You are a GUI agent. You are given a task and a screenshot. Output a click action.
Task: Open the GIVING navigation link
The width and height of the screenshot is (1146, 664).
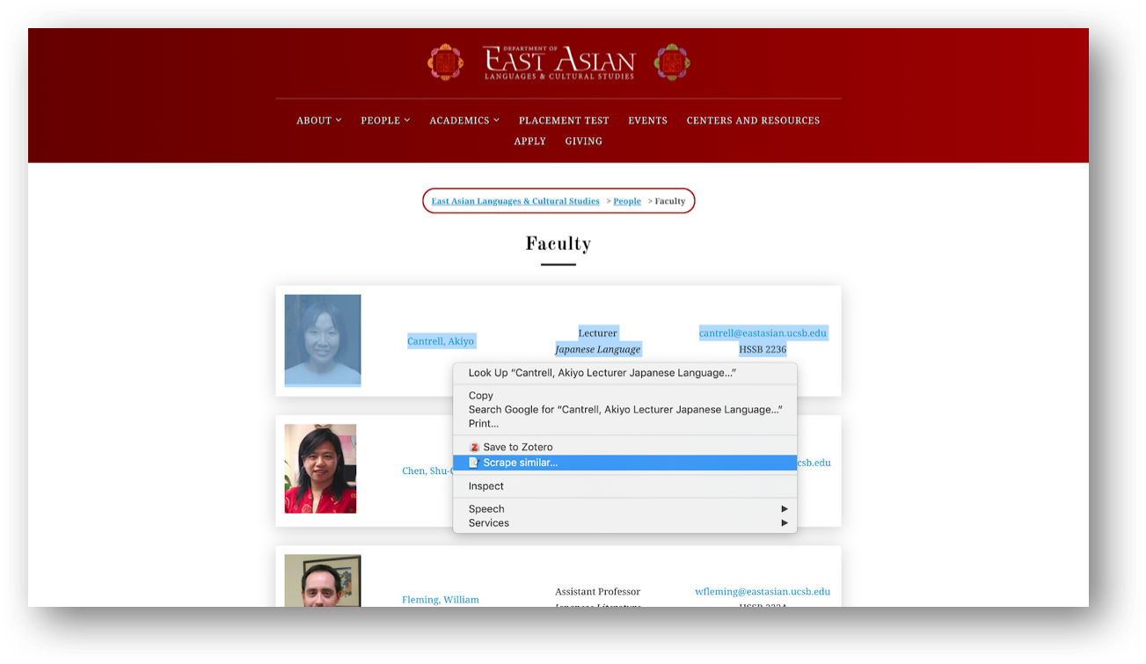(x=584, y=141)
